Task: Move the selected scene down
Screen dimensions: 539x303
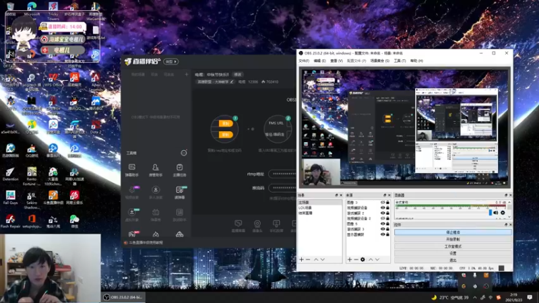Action: pyautogui.click(x=323, y=259)
